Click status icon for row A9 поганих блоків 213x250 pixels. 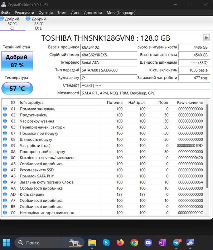[5, 182]
